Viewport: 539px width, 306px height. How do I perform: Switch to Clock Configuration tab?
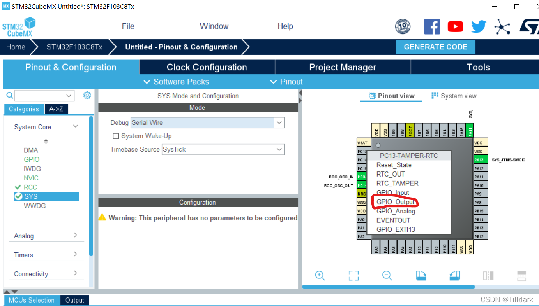(x=207, y=67)
